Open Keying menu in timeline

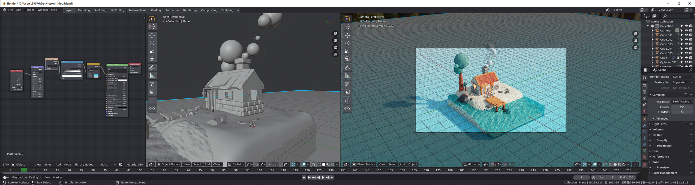(35, 178)
